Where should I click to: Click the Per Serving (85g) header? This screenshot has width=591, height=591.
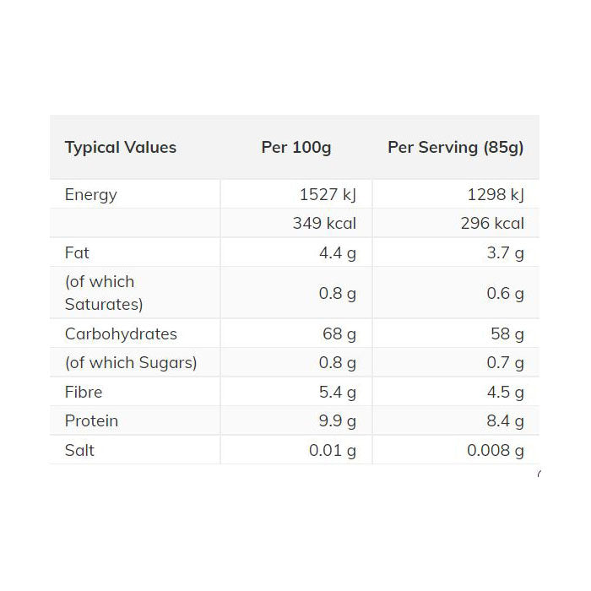pyautogui.click(x=456, y=148)
